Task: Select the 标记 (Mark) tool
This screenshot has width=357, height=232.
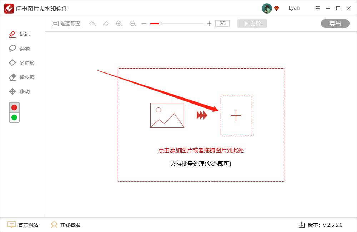Action: click(x=21, y=34)
